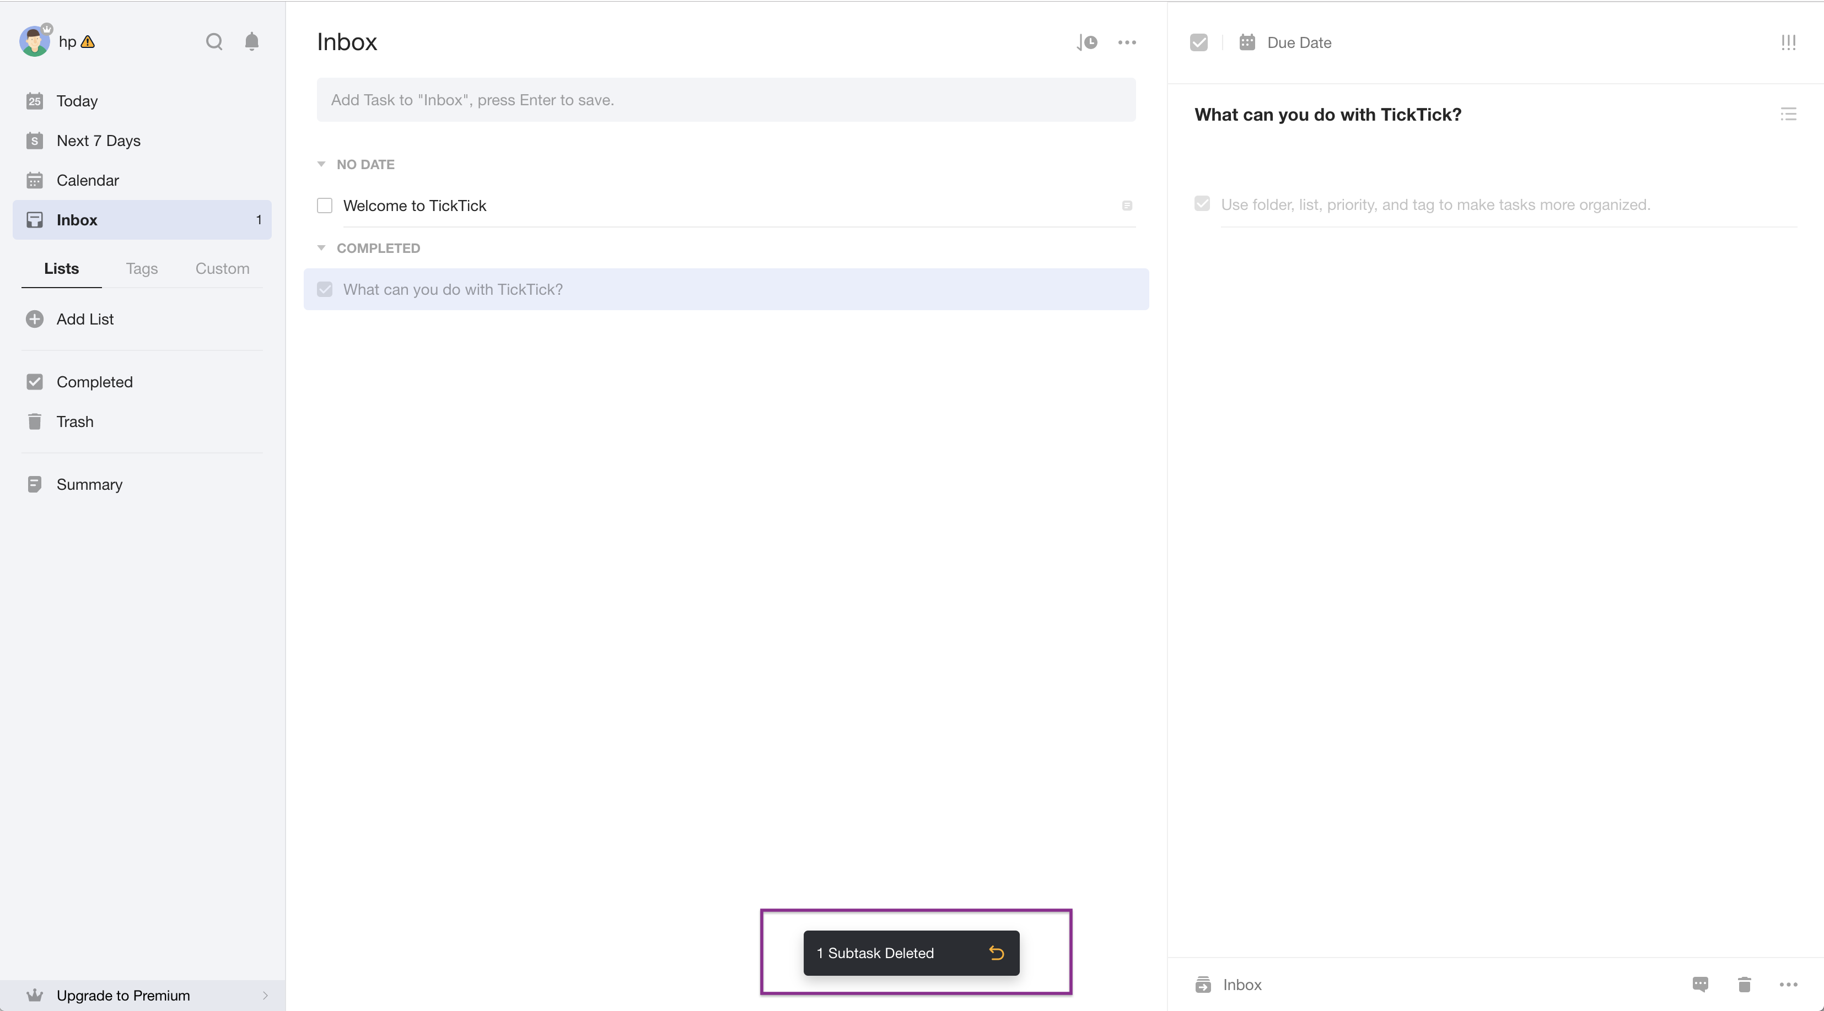The image size is (1824, 1011).
Task: Open the sort by time icon
Action: pos(1087,42)
